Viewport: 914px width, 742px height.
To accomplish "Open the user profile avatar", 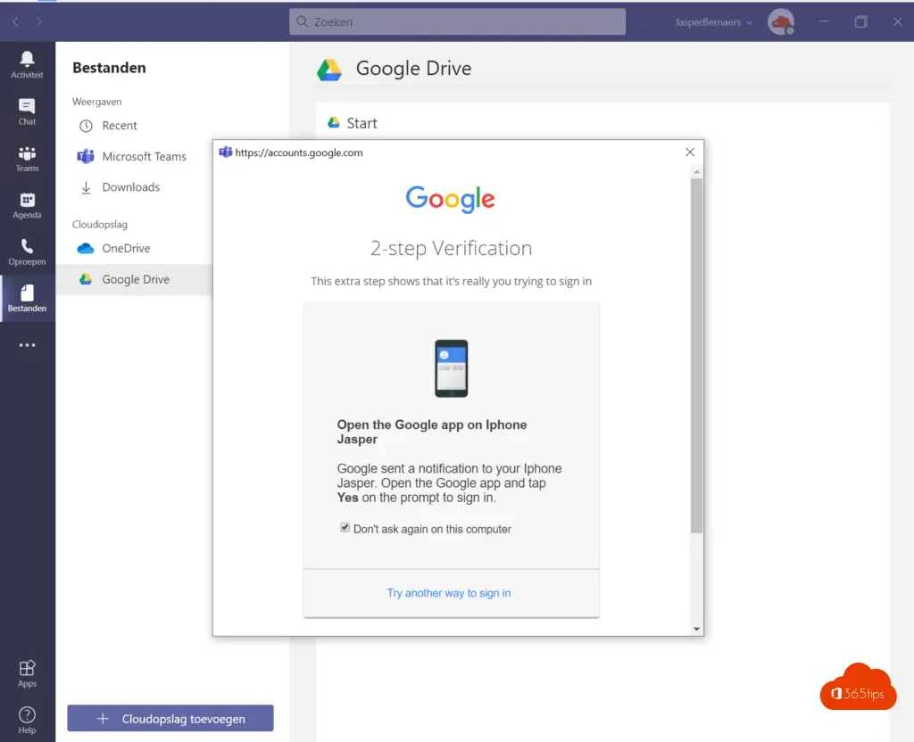I will (x=780, y=22).
